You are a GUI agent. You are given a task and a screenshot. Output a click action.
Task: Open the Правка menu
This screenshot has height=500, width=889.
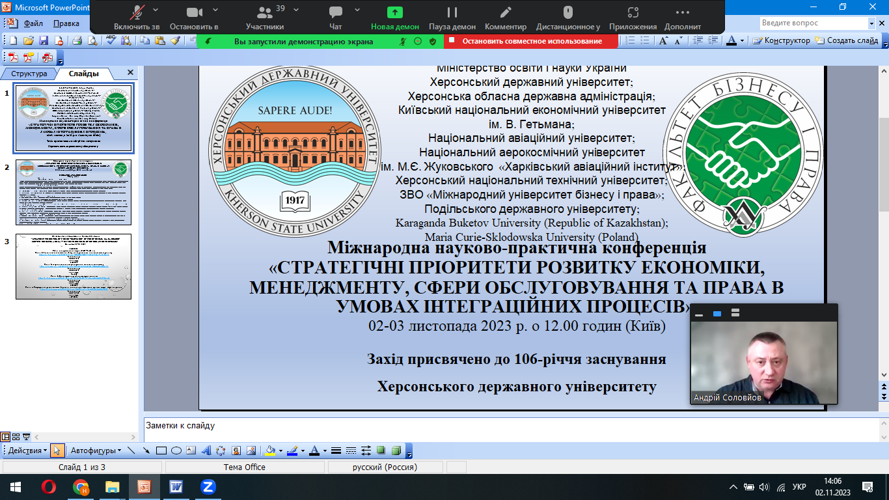coord(66,23)
